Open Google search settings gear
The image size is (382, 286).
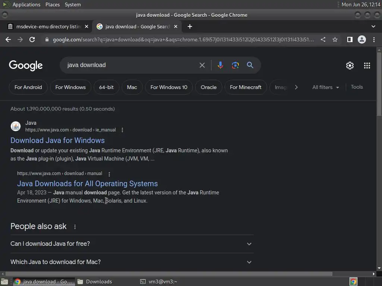(x=350, y=66)
